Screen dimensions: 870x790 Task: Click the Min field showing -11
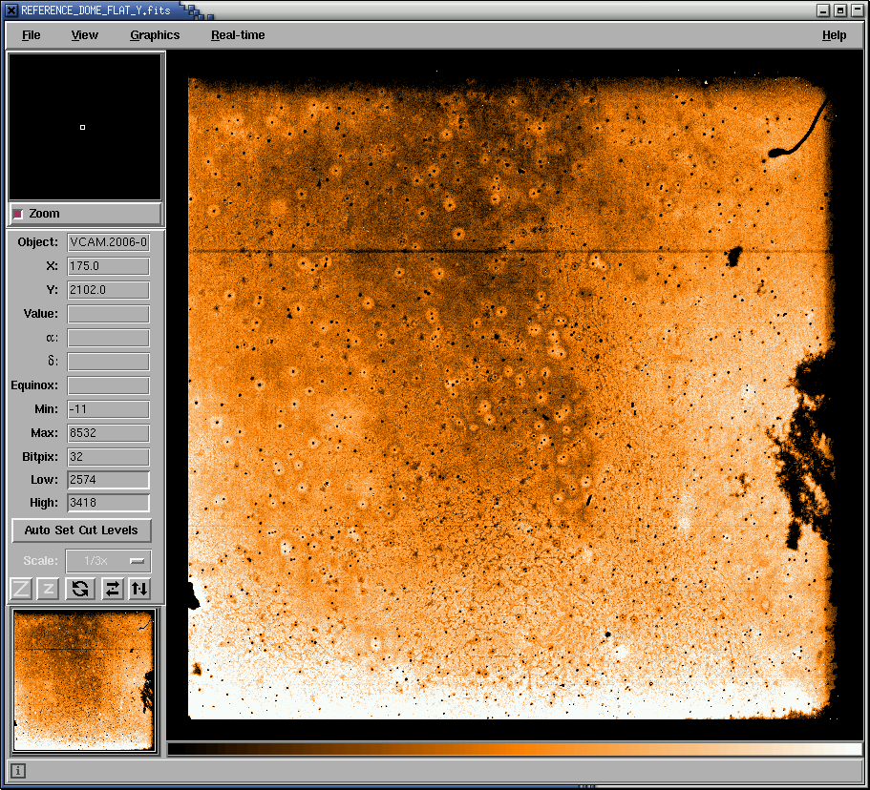108,409
